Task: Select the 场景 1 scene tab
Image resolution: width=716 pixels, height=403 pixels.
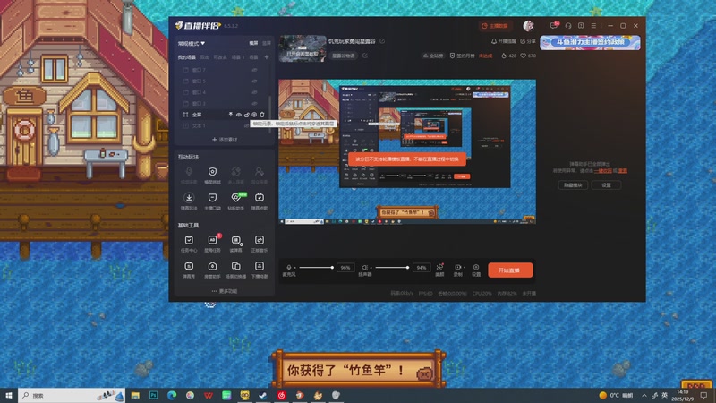Action: pos(238,57)
